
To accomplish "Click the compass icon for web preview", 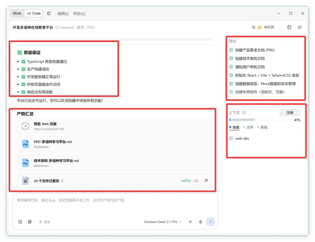I will 25,126.
